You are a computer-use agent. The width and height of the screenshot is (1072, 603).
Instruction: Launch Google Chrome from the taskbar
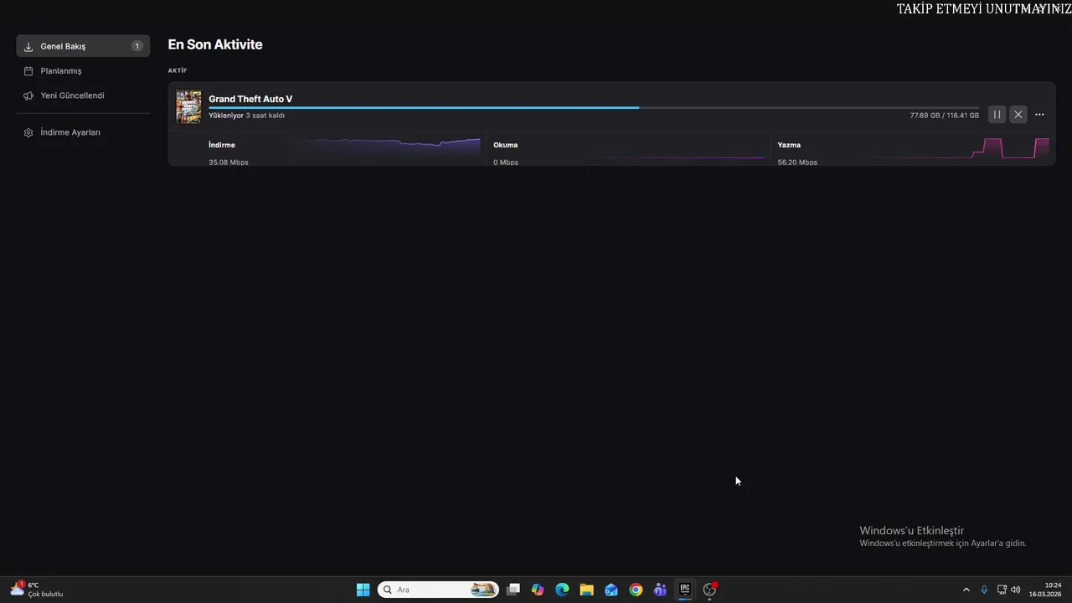tap(636, 590)
